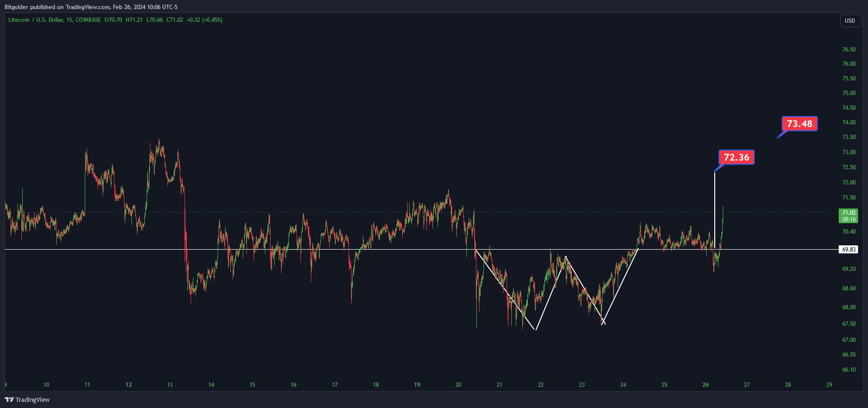Click the Bitgolder published header text

click(x=91, y=7)
